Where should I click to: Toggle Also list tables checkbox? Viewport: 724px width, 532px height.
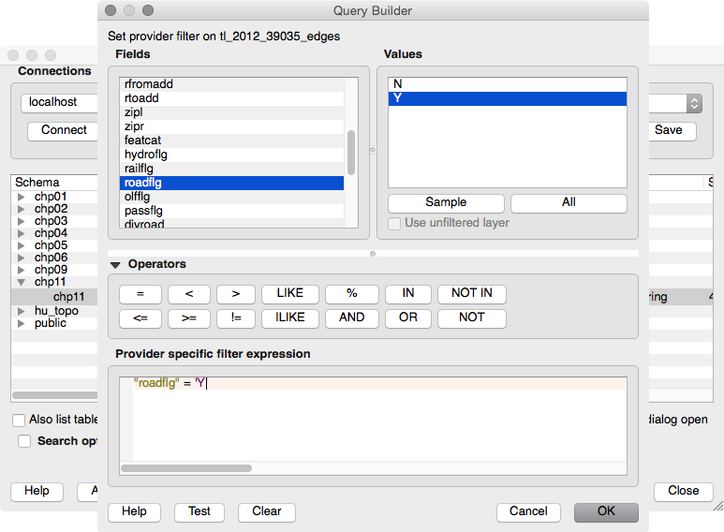tap(19, 420)
